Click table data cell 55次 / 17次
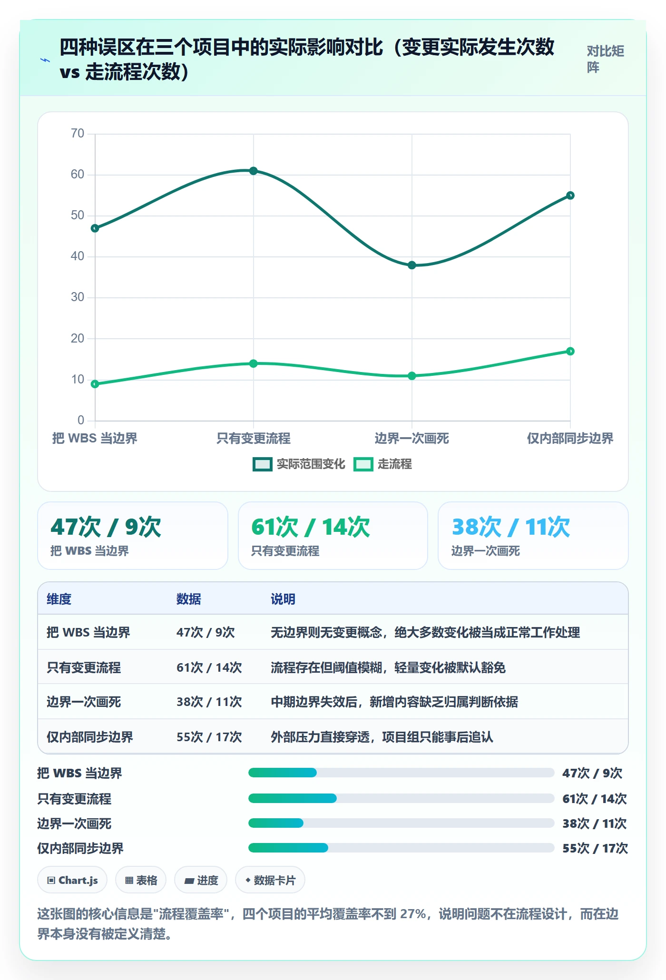 [209, 737]
